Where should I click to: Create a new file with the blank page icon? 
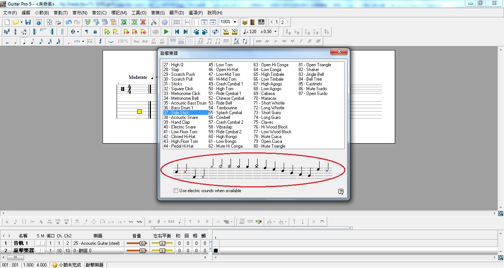7,22
